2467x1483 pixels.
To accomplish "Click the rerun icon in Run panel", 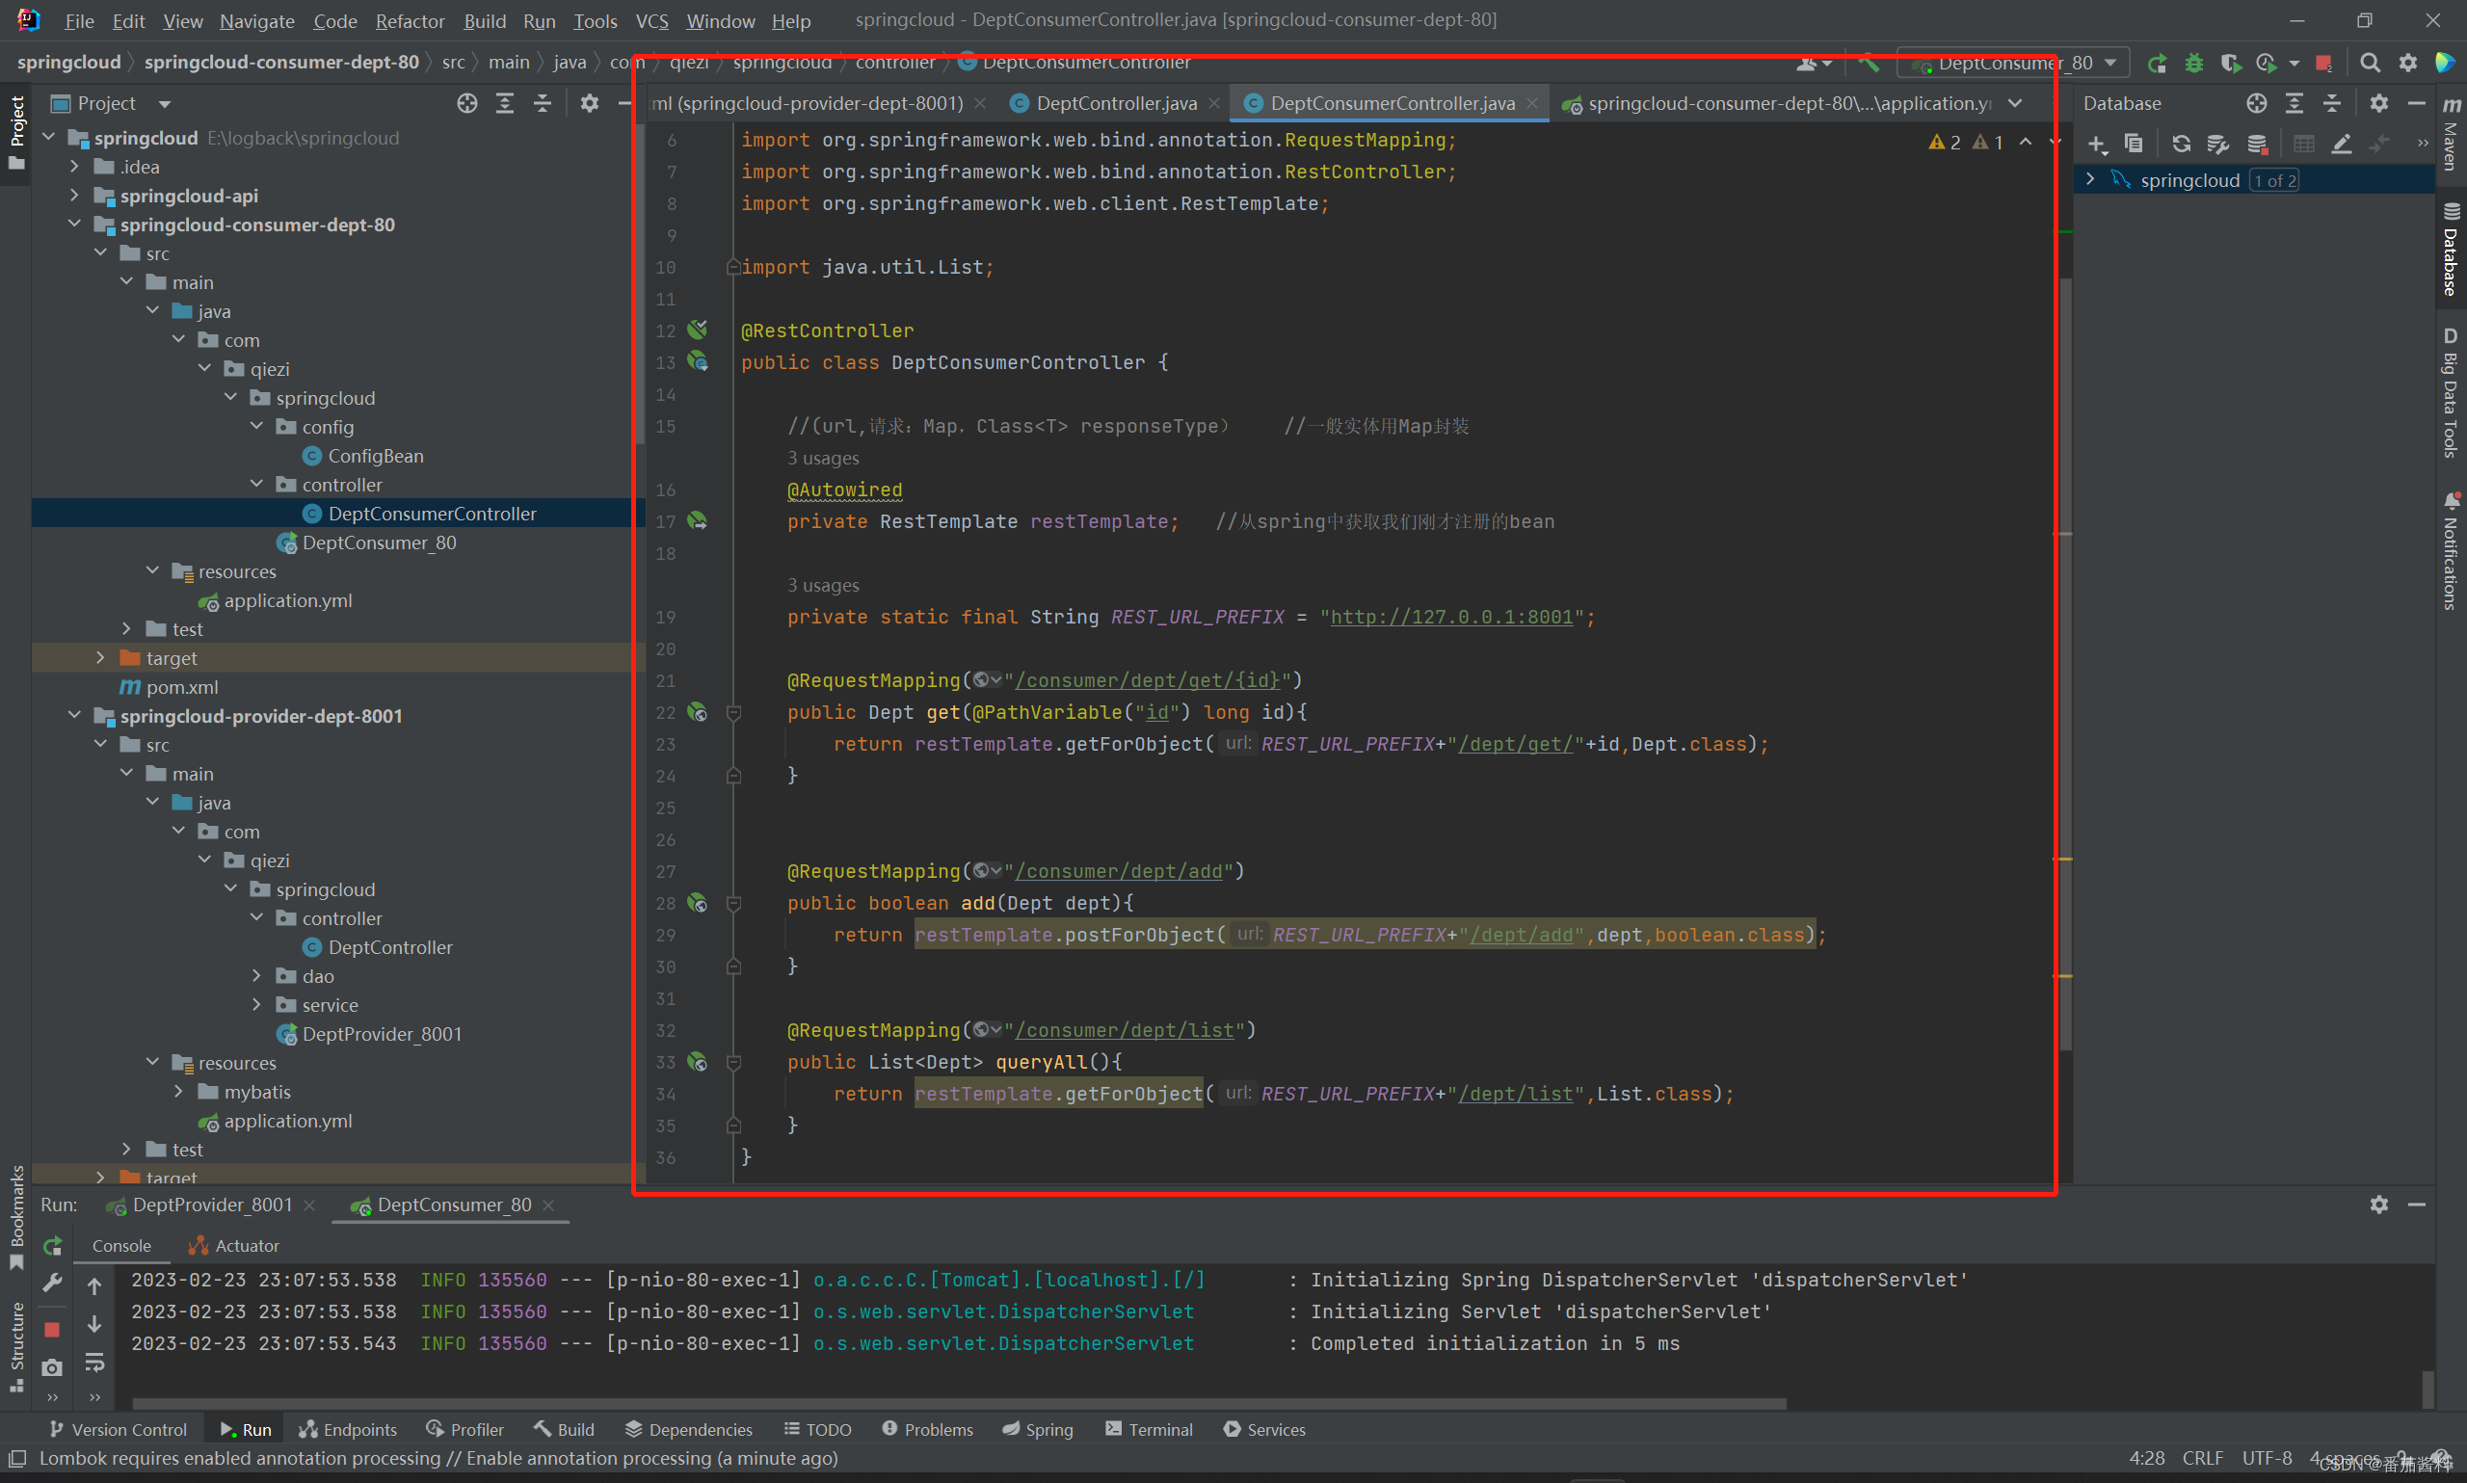I will (x=53, y=1245).
